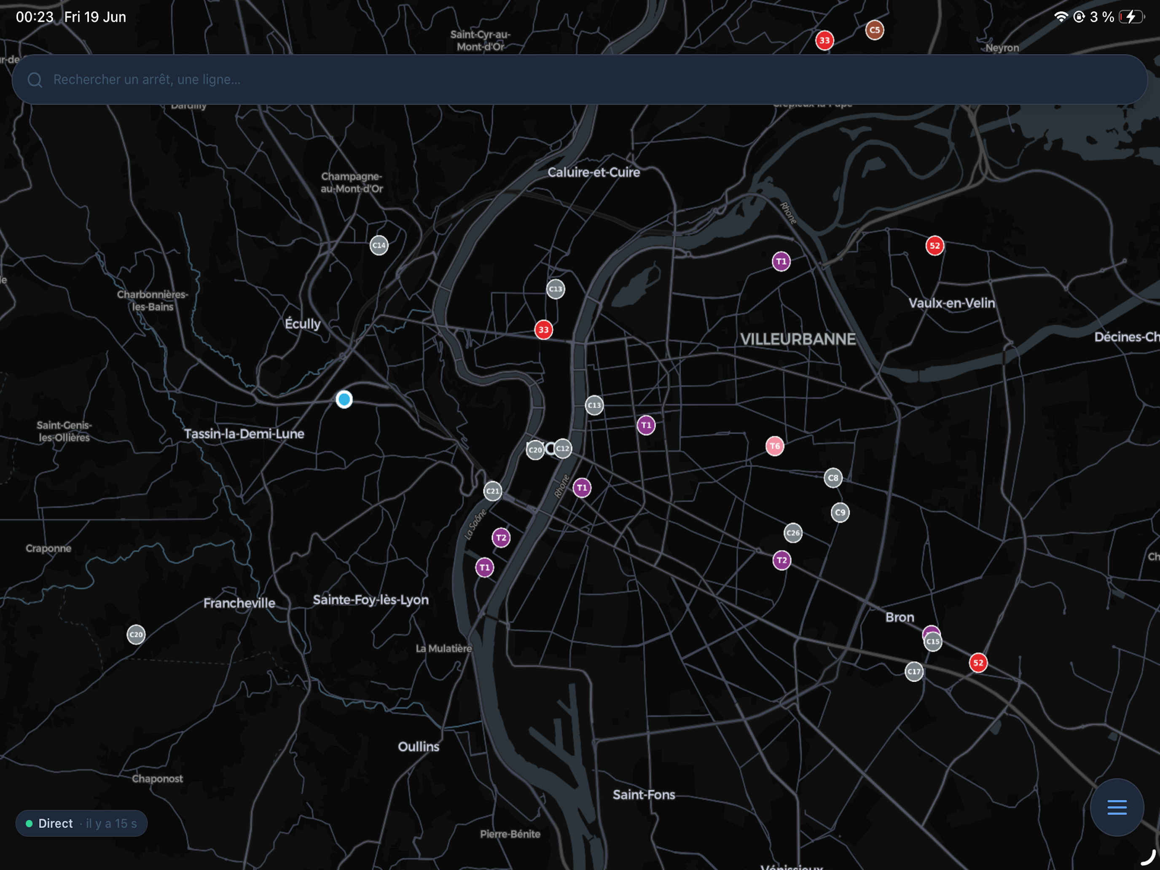Tap the Pierre-Bénite map label
1160x870 pixels.
pos(510,834)
